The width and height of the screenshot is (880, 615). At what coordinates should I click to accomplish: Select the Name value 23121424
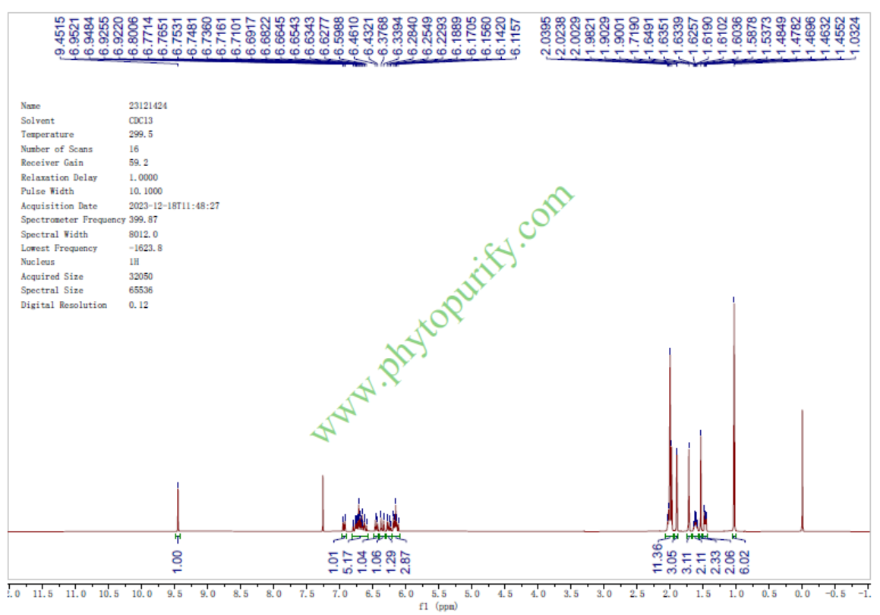(148, 106)
